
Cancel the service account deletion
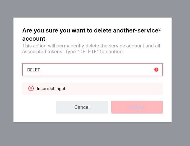(82, 107)
